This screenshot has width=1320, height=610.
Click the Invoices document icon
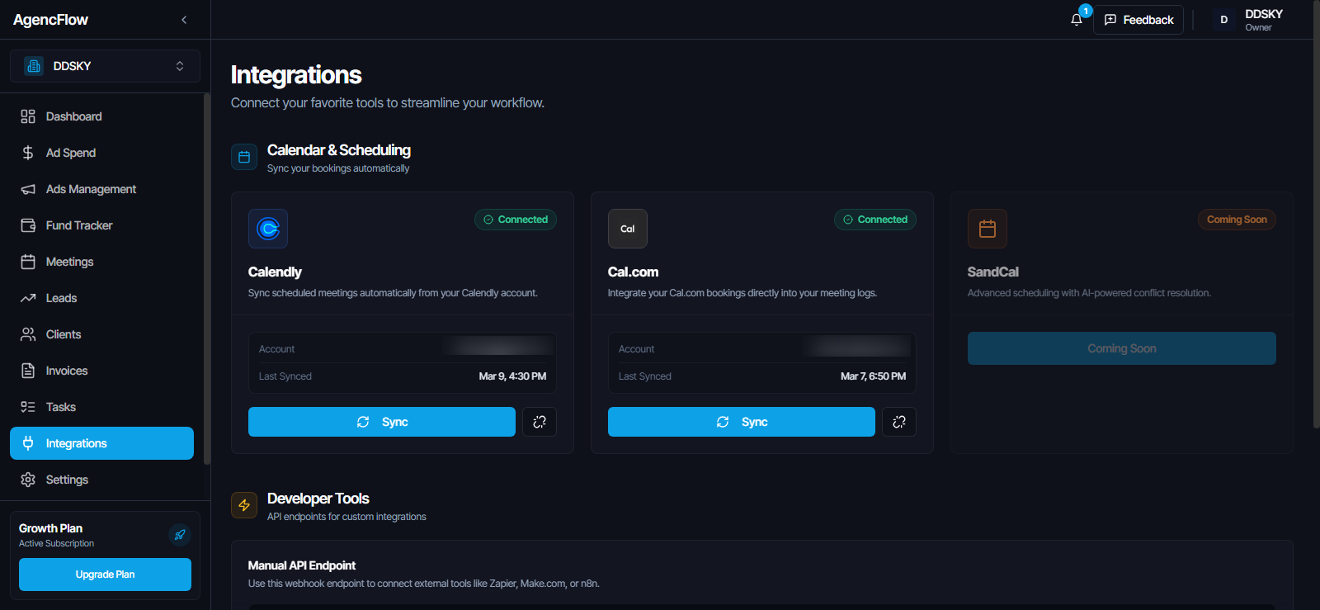[x=28, y=371]
